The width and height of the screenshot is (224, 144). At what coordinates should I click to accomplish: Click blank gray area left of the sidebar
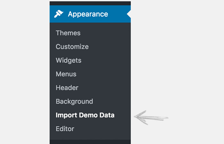(x=25, y=71)
